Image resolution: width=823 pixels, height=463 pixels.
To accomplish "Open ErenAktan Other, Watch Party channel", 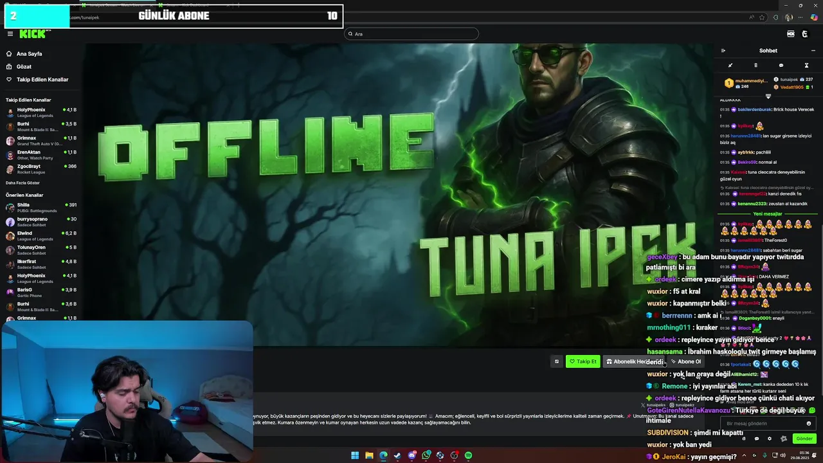I will click(x=41, y=154).
